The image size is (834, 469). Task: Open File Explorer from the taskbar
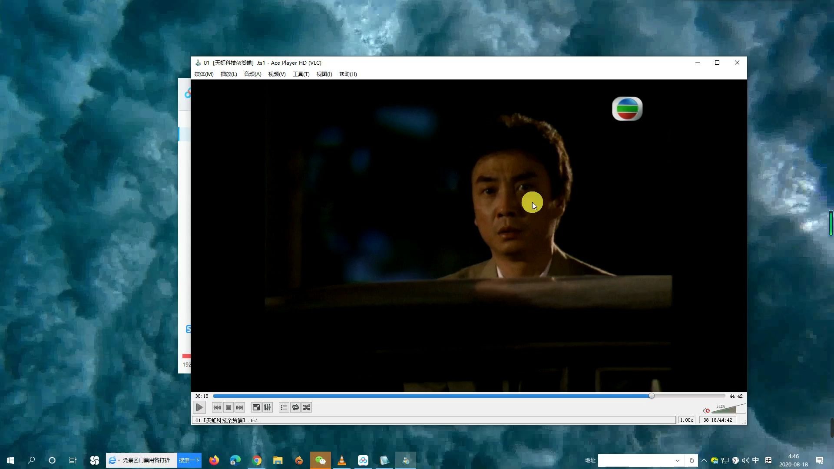tap(278, 460)
